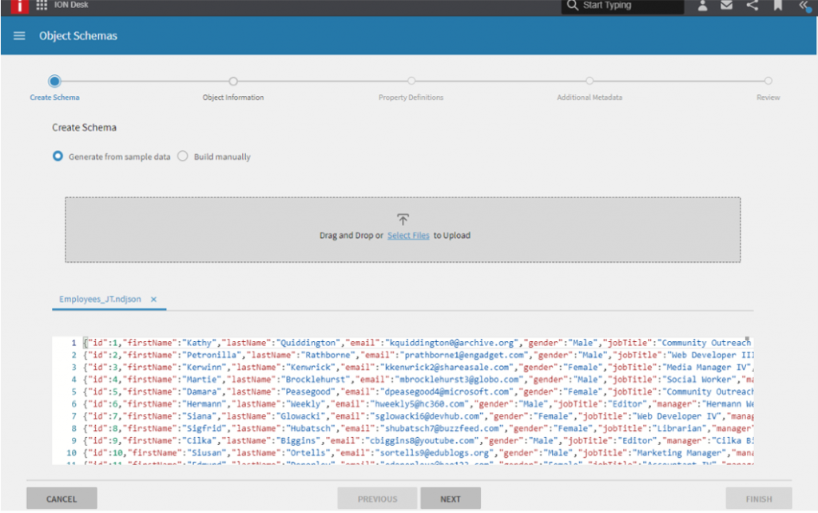Screen dimensions: 818x513
Task: Open the hamburger navigation menu
Action: (20, 36)
